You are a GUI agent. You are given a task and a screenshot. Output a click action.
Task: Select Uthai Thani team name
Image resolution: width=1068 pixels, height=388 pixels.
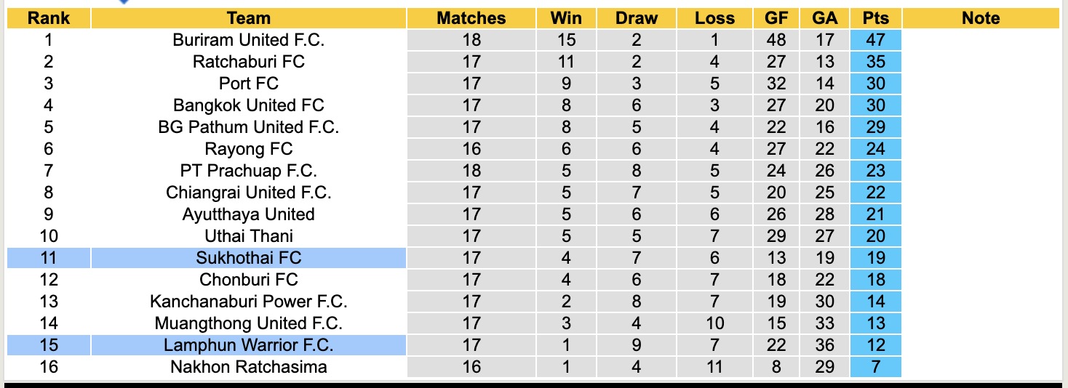248,236
